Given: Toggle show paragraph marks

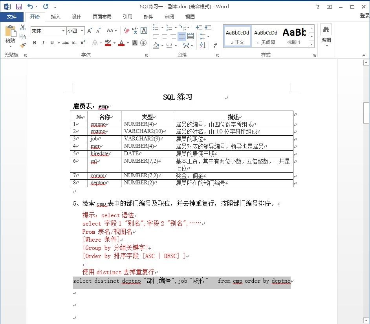Looking at the screenshot, I should 215,45.
